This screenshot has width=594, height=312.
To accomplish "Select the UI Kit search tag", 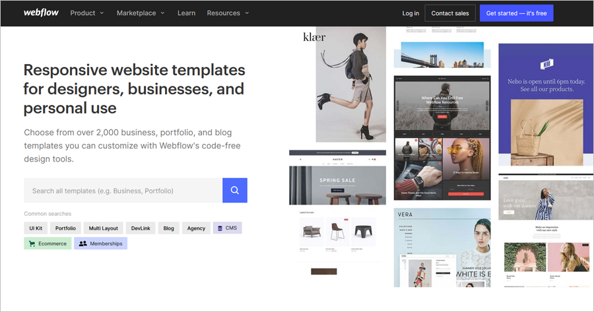I will [36, 228].
